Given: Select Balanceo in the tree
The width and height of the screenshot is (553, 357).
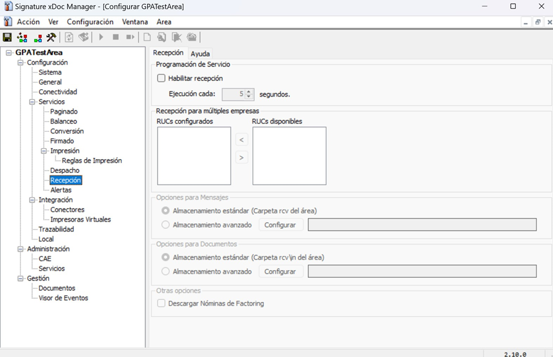Looking at the screenshot, I should point(64,122).
